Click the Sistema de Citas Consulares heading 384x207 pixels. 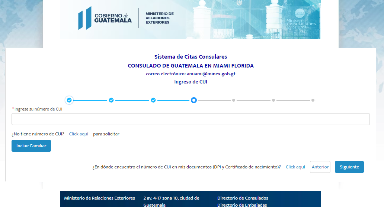pyautogui.click(x=191, y=57)
